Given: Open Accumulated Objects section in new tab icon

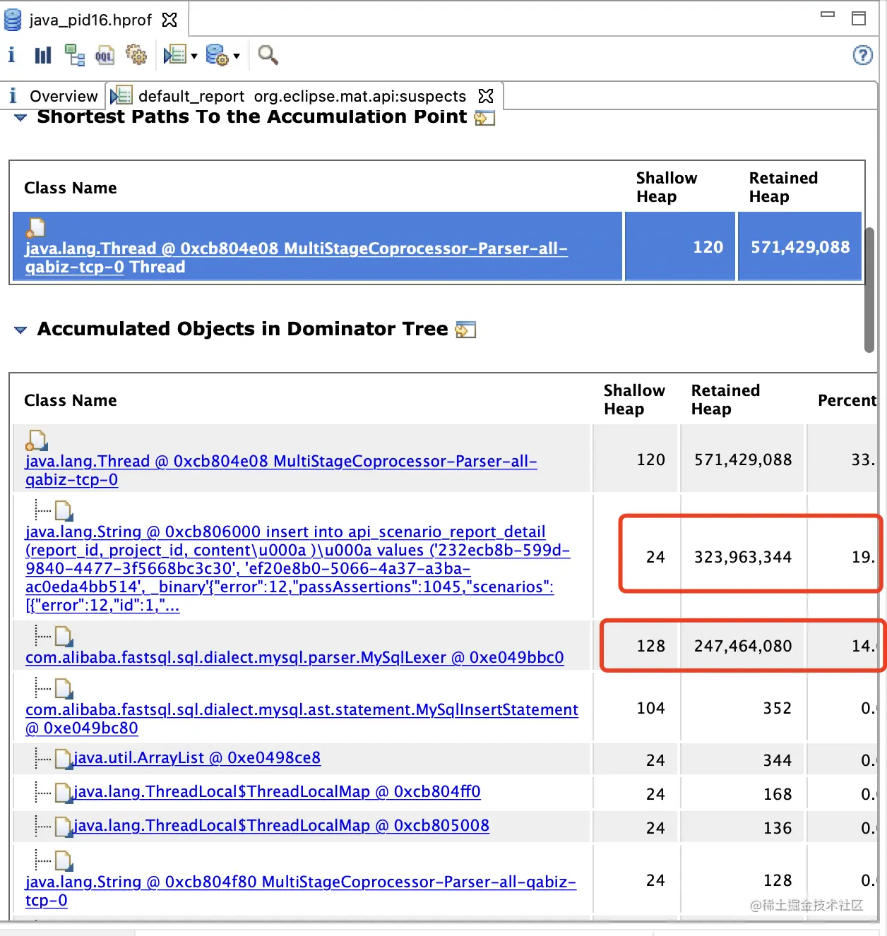Looking at the screenshot, I should [x=466, y=330].
